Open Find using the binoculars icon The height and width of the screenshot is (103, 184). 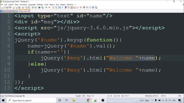[x=39, y=7]
